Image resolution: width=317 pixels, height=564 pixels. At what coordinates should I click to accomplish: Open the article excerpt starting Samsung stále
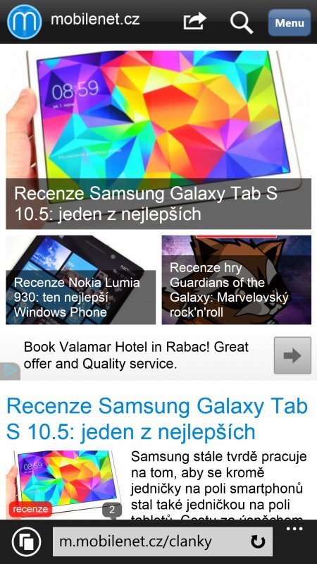[218, 486]
